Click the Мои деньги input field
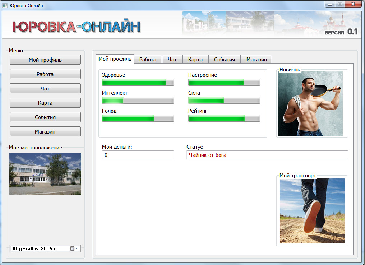 [138, 155]
